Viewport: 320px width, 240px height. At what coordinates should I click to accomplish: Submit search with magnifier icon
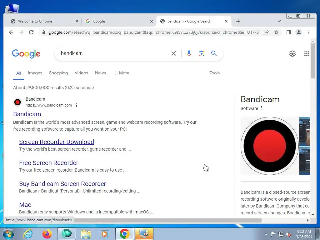click(214, 53)
